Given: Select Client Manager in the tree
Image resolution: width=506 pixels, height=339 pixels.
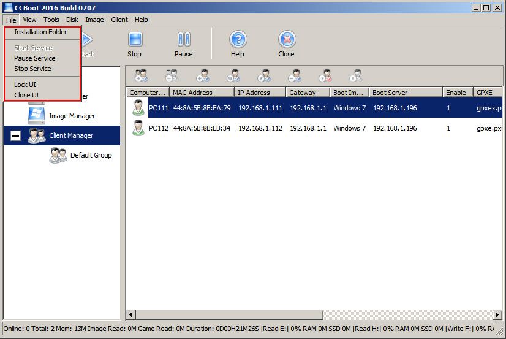Looking at the screenshot, I should (x=71, y=135).
